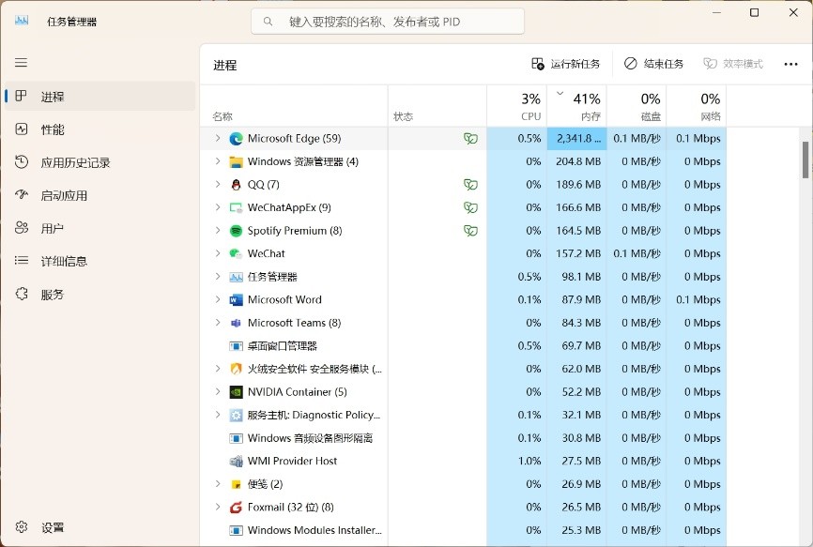Screen dimensions: 813x547
Task: Click the process search input field
Action: [x=387, y=21]
